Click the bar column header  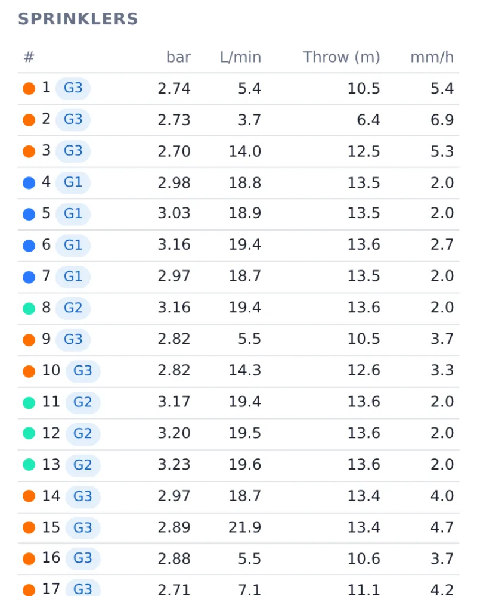(x=178, y=57)
